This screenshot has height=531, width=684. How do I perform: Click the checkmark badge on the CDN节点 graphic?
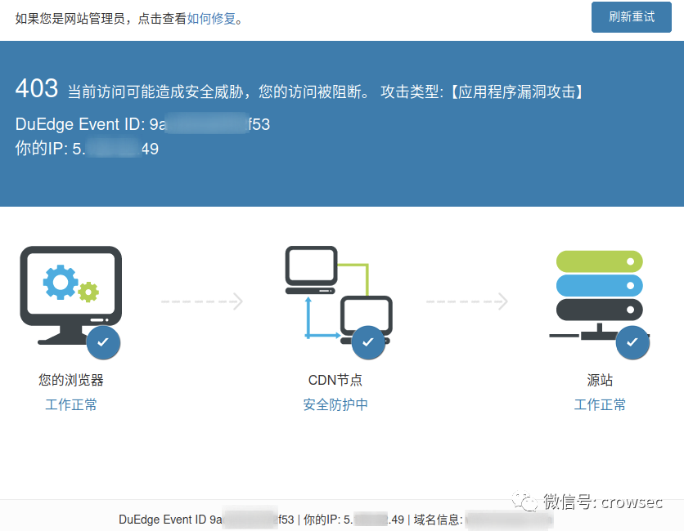(x=367, y=343)
